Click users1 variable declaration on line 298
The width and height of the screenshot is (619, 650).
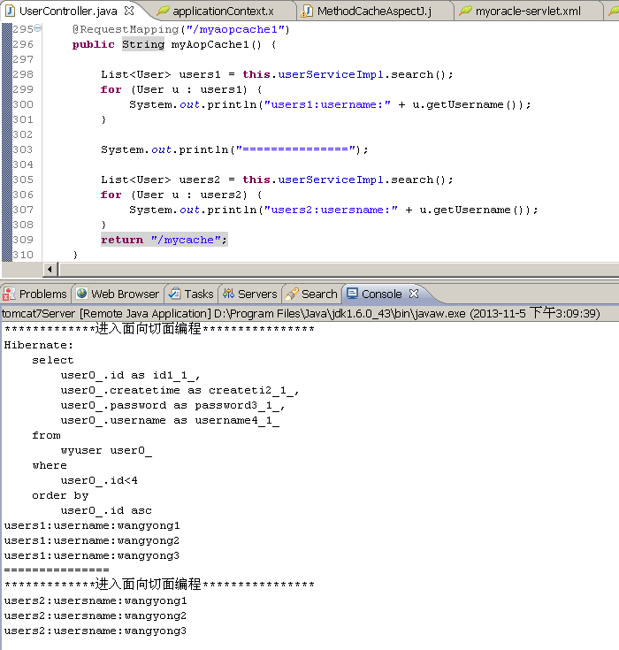click(x=200, y=74)
